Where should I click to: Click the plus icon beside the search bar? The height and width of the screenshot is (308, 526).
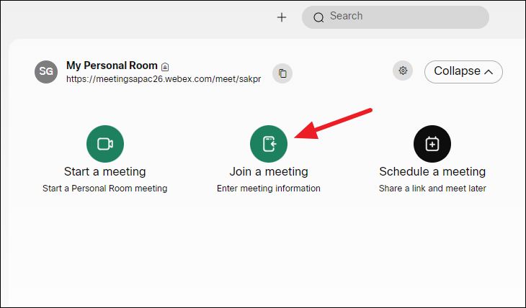coord(282,17)
